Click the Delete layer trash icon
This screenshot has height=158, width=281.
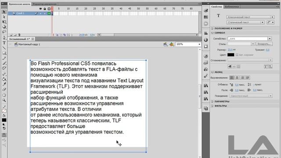19,35
